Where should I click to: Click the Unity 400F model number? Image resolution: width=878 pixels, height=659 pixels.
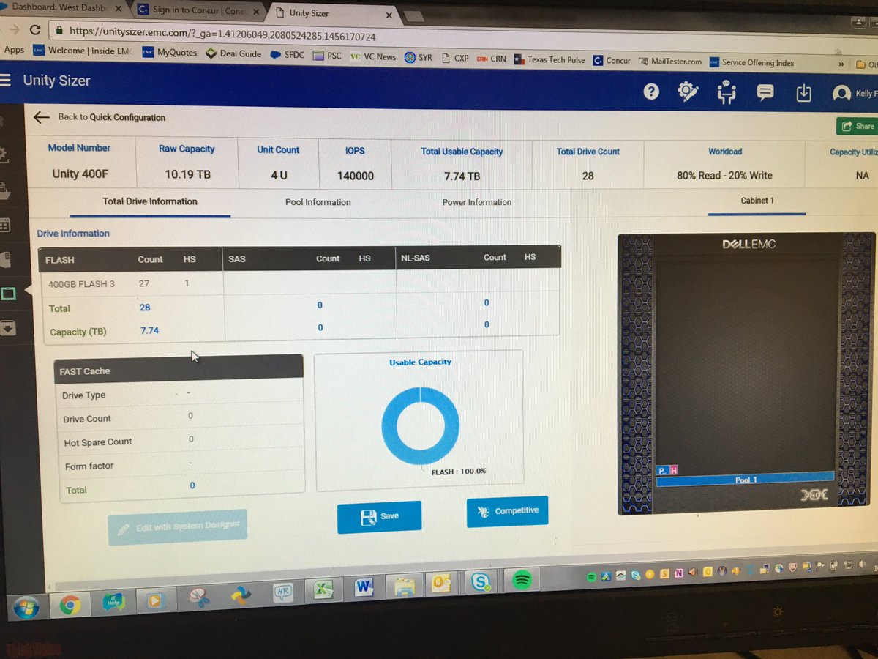click(80, 174)
